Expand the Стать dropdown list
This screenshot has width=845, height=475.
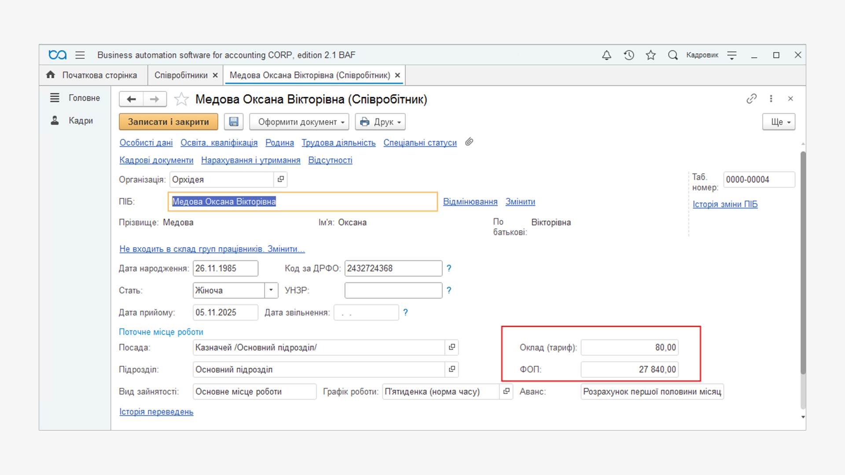coord(271,290)
